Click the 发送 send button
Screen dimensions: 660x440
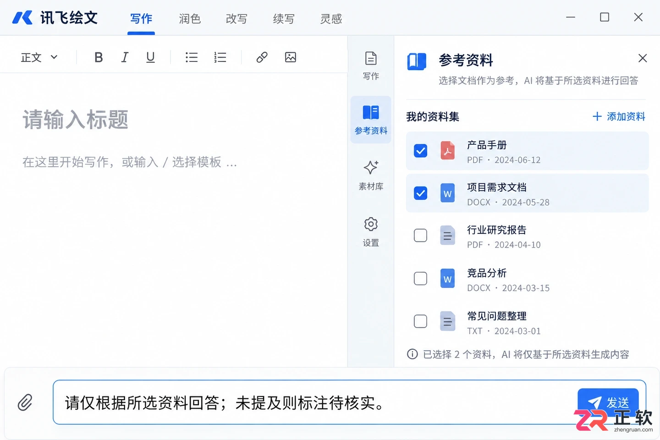pyautogui.click(x=608, y=403)
